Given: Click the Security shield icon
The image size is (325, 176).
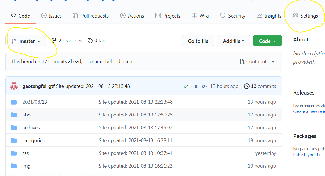Looking at the screenshot, I should pos(223,16).
